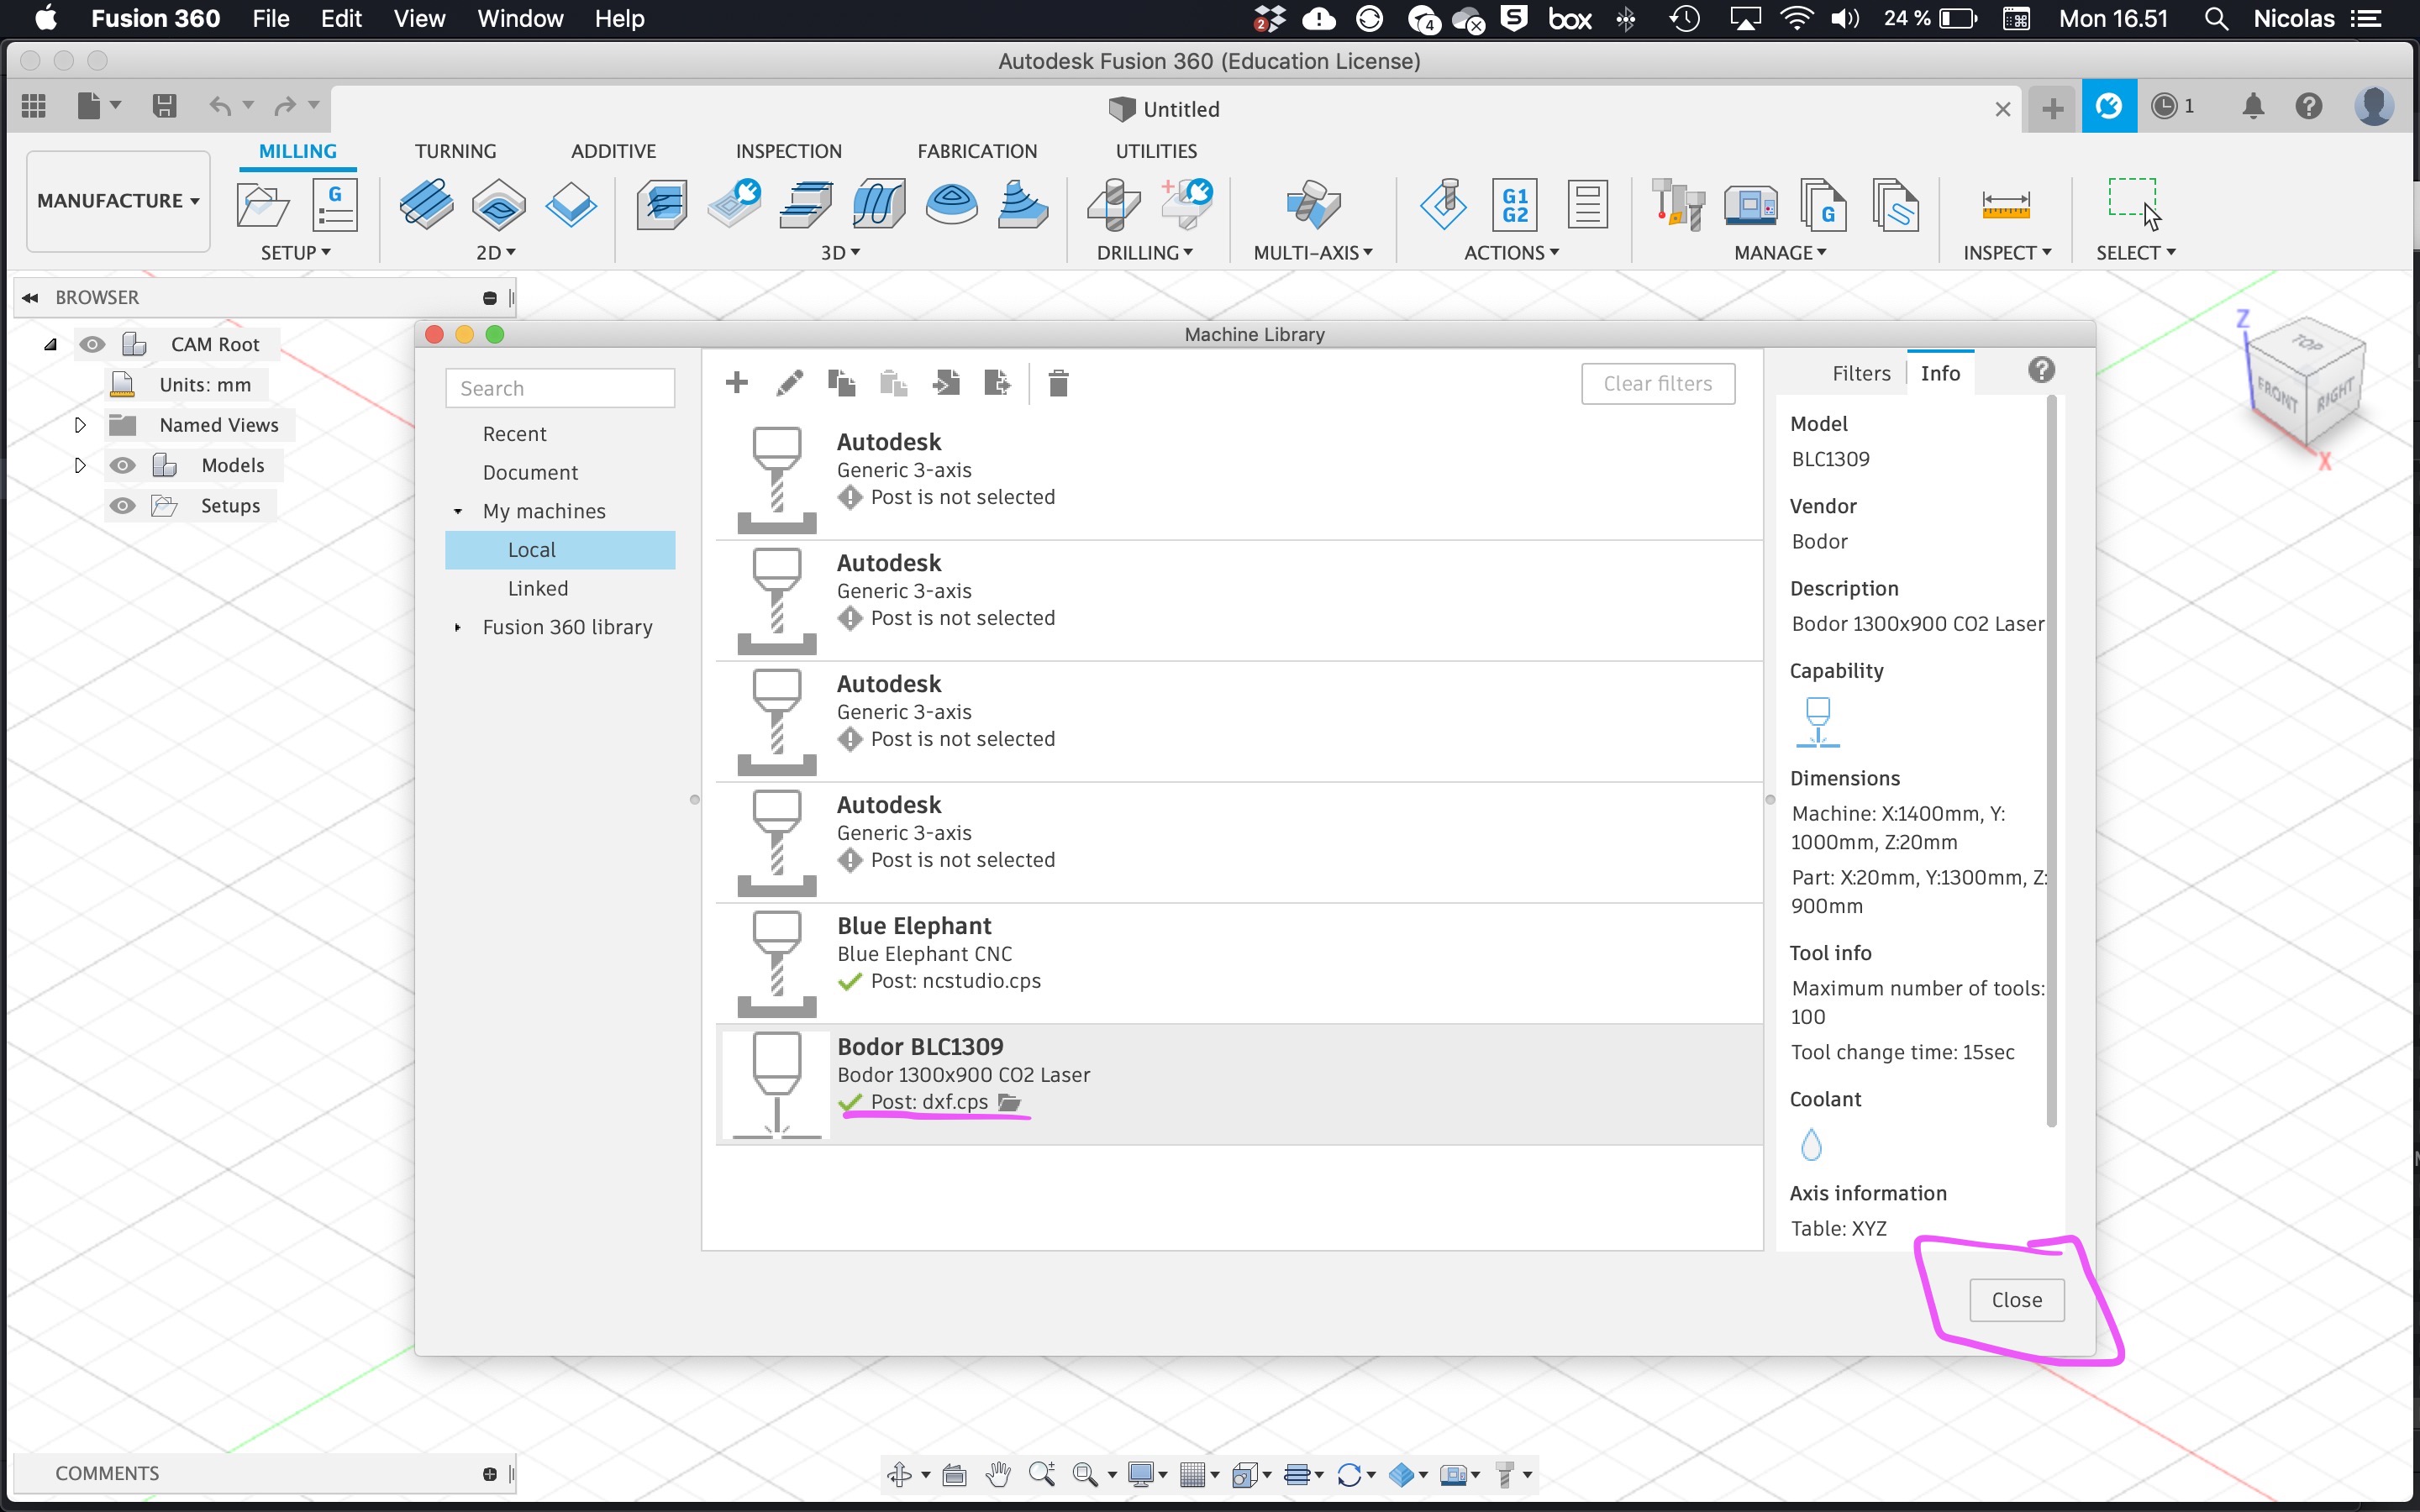Viewport: 2420px width, 1512px height.
Task: Switch to the TURNING tab
Action: click(455, 151)
